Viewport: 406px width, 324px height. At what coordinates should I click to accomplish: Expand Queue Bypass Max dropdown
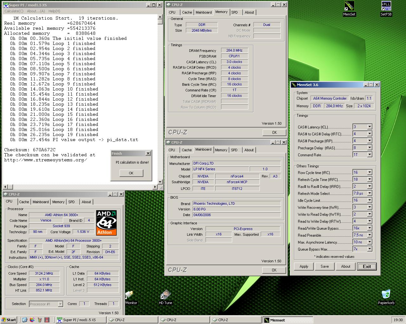tap(370, 249)
